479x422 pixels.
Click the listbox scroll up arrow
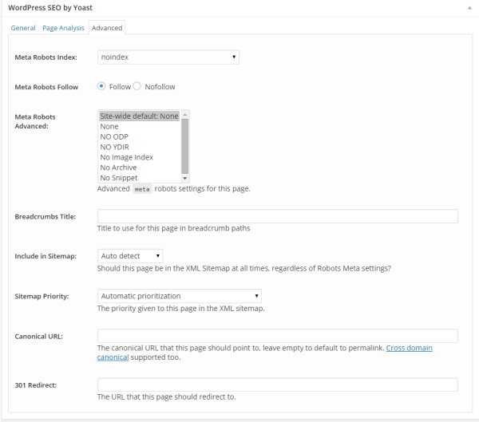185,115
